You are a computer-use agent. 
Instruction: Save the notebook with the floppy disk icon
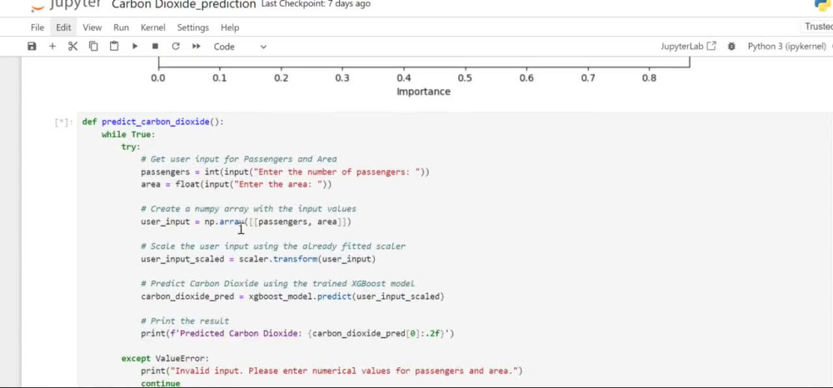pyautogui.click(x=32, y=46)
